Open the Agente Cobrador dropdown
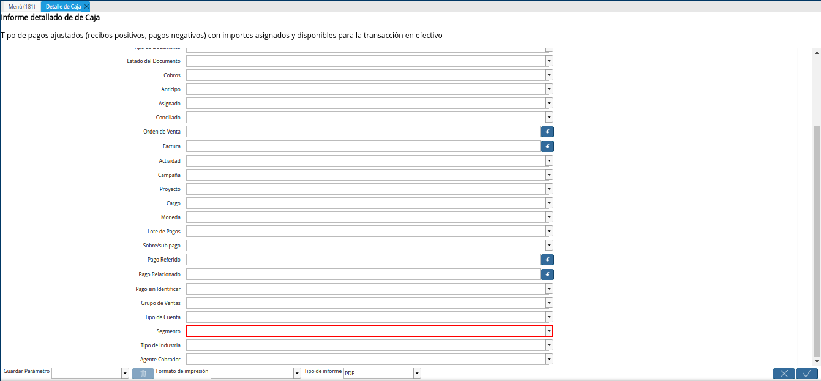Image resolution: width=821 pixels, height=381 pixels. (x=548, y=359)
